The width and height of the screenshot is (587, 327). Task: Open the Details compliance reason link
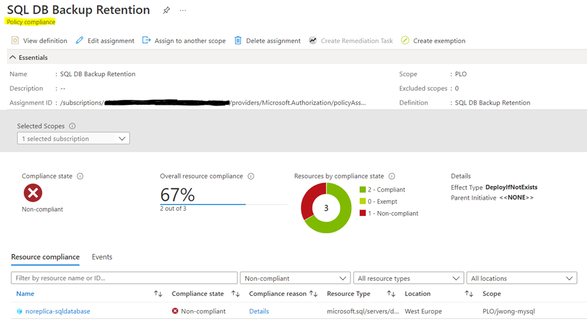coord(259,311)
